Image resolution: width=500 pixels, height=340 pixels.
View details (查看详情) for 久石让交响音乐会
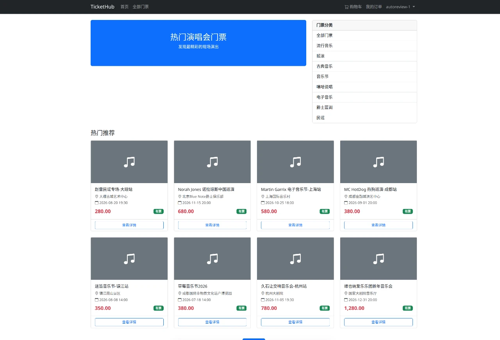[x=295, y=322]
